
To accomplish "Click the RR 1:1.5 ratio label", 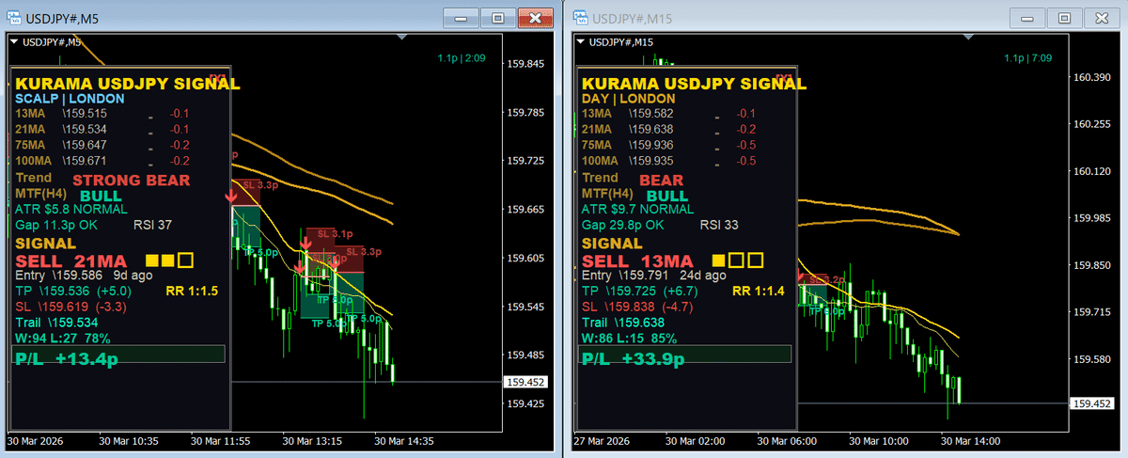I will pos(191,292).
